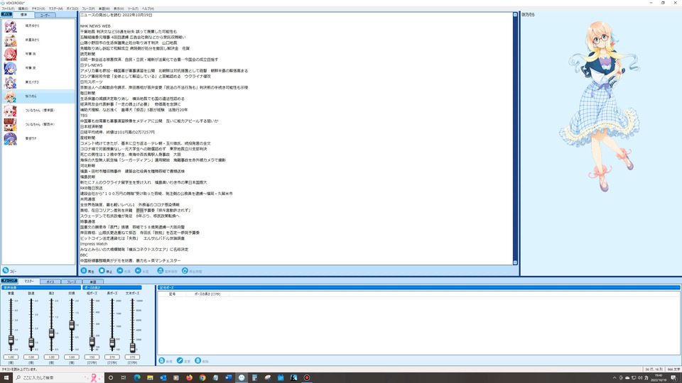Click the short pause value field showing 150

[92, 357]
